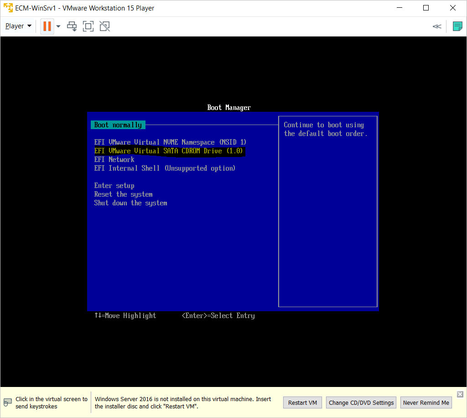Click the keyboard icon in notification bar
Image resolution: width=467 pixels, height=418 pixels.
click(x=7, y=402)
